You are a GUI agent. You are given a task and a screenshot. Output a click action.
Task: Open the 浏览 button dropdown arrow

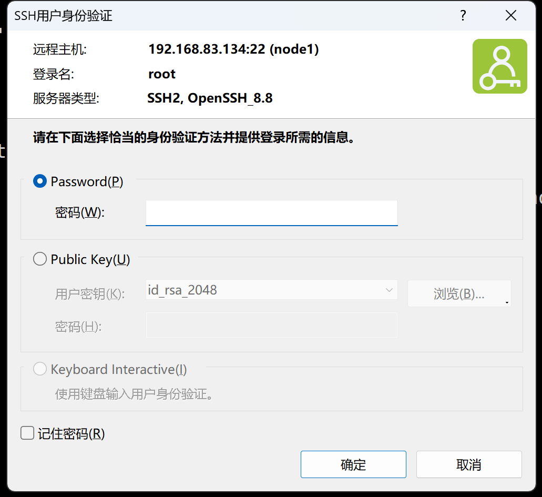click(x=507, y=302)
